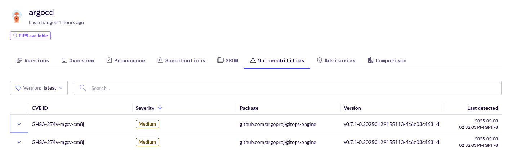Screen dimensions: 511x167
Task: Click the Severity sort arrow icon
Action: coord(160,108)
